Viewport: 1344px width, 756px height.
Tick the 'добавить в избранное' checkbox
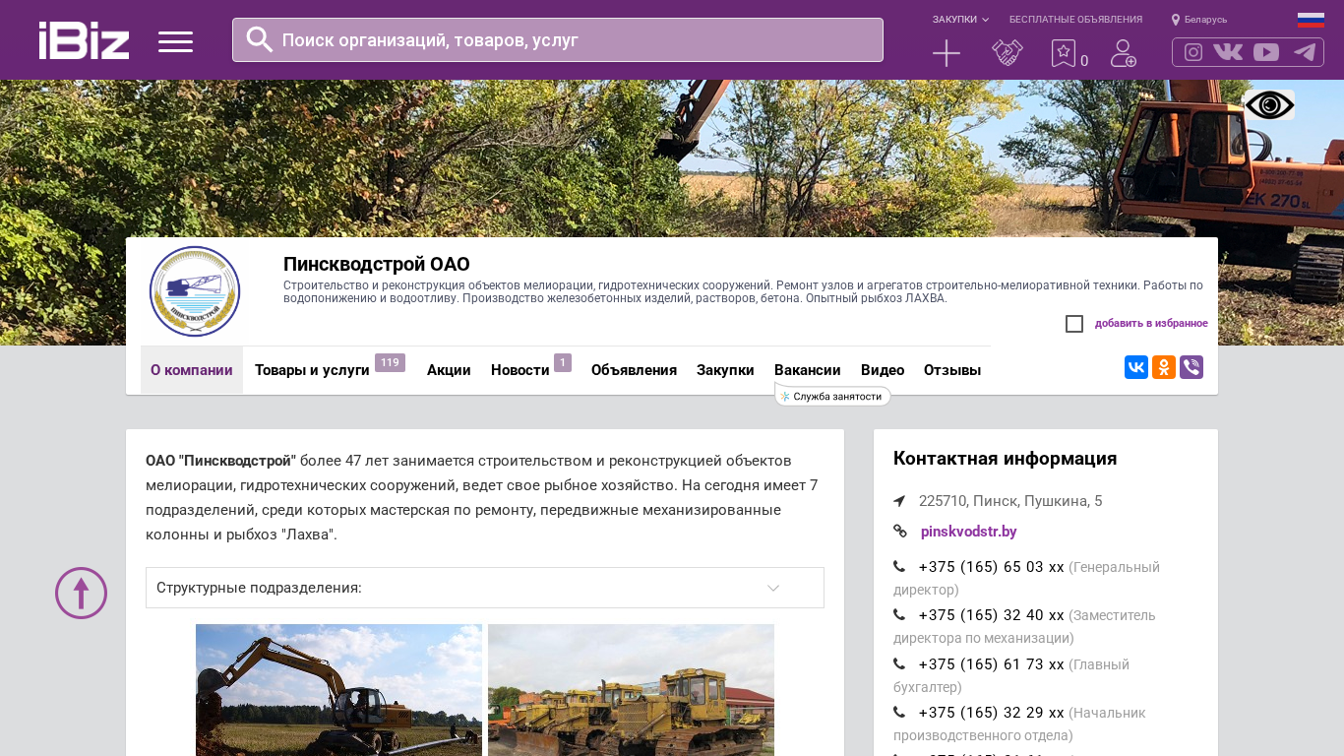(1074, 324)
